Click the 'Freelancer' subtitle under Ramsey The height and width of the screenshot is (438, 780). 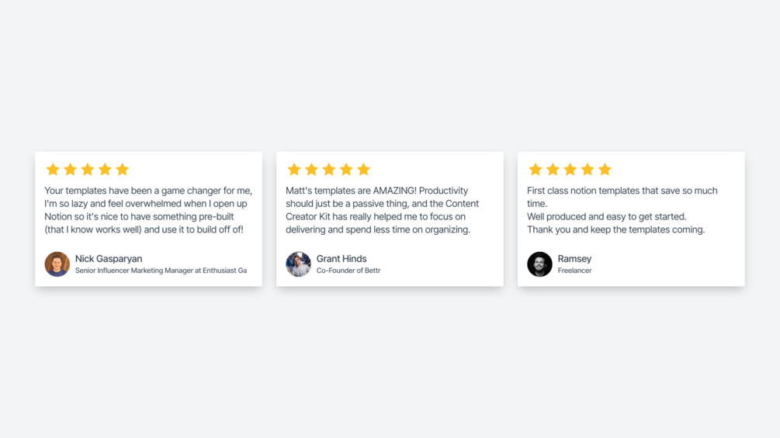pyautogui.click(x=574, y=271)
